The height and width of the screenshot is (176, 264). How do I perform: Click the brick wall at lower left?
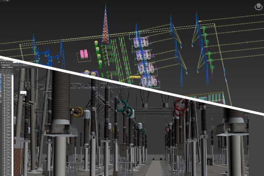(18, 161)
